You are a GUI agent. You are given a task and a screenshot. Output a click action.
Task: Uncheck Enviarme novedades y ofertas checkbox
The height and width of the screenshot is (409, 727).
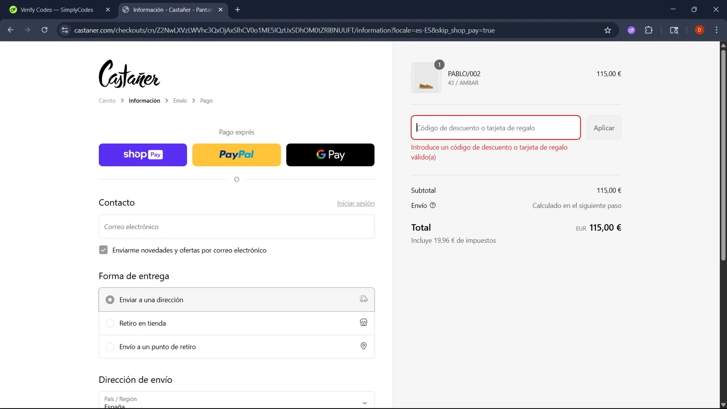(x=103, y=250)
